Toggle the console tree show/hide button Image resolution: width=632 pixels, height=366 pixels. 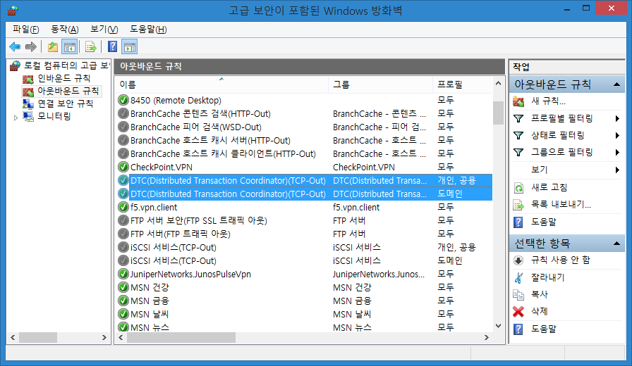[x=69, y=47]
